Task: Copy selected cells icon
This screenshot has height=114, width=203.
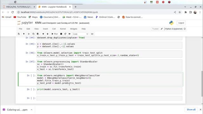Action: (33, 34)
